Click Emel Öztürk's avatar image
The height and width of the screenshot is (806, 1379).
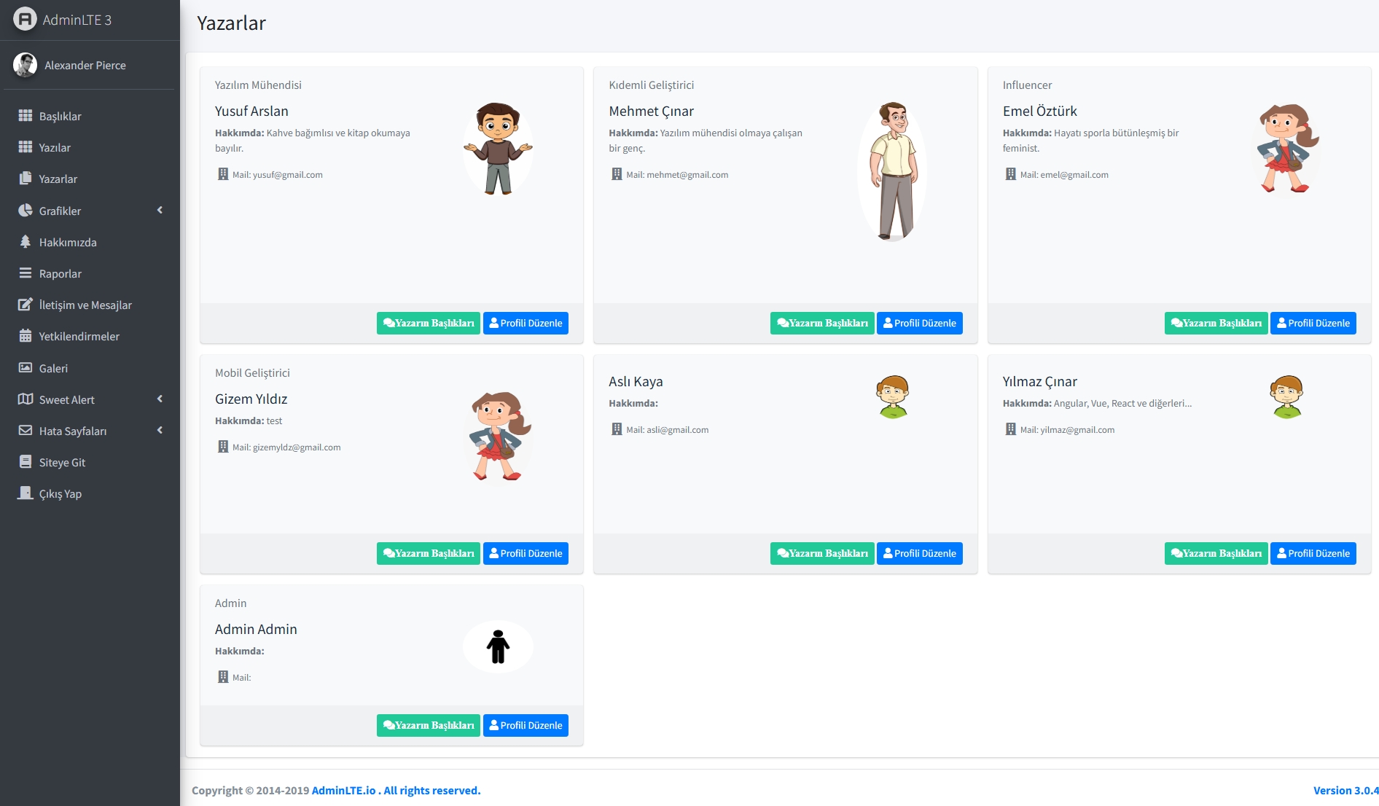click(1286, 149)
